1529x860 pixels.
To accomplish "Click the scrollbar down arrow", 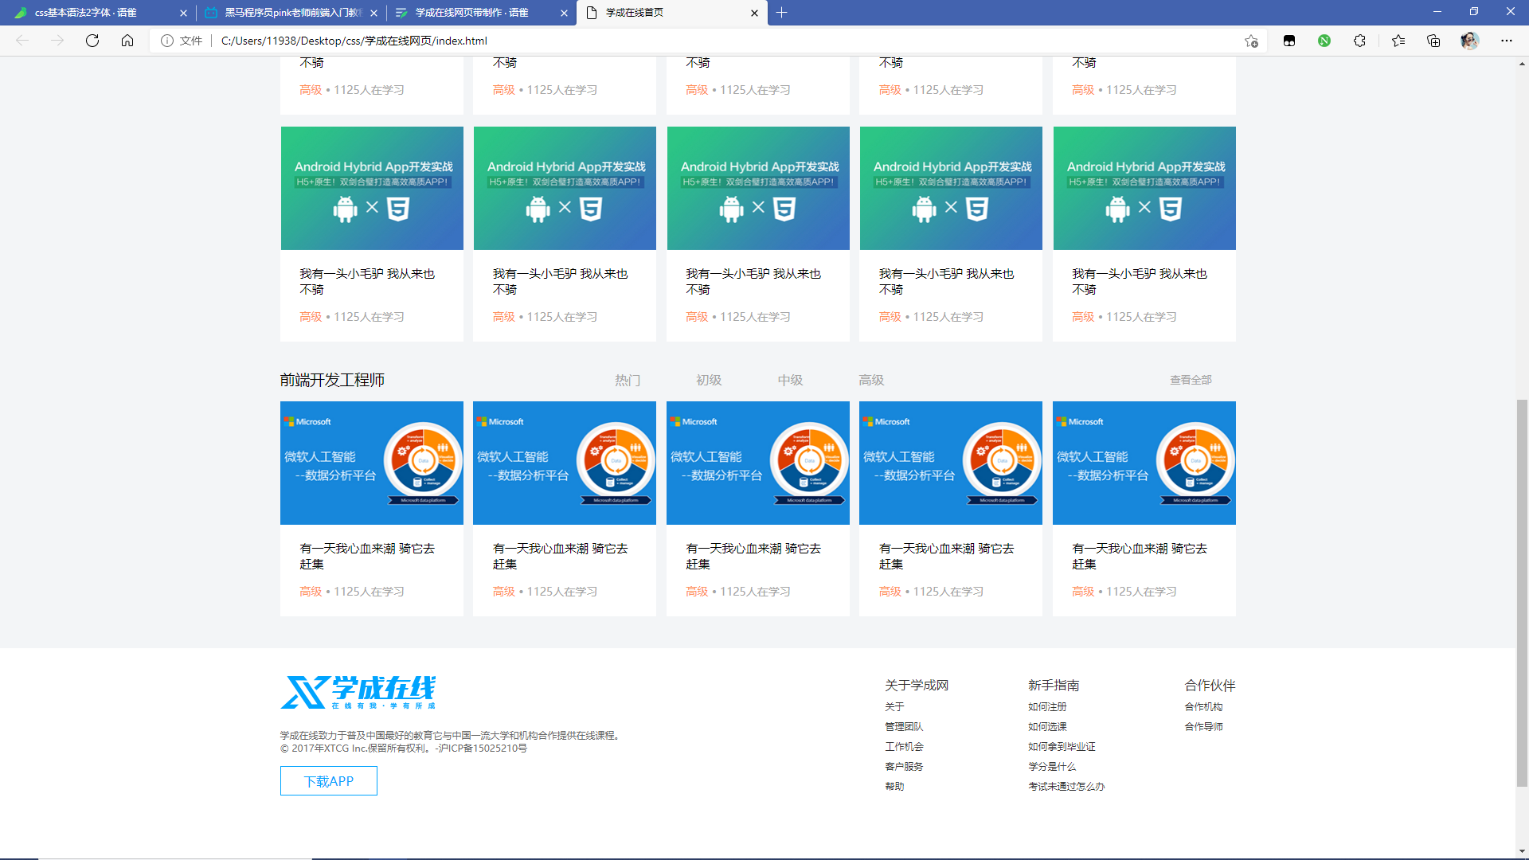I will 1522,851.
